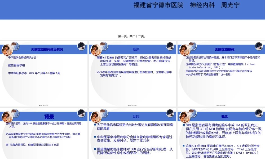265x159 pixels.
Task: Click the bullet marker before 期望能帮助临床医师 text
Action: coord(94,148)
